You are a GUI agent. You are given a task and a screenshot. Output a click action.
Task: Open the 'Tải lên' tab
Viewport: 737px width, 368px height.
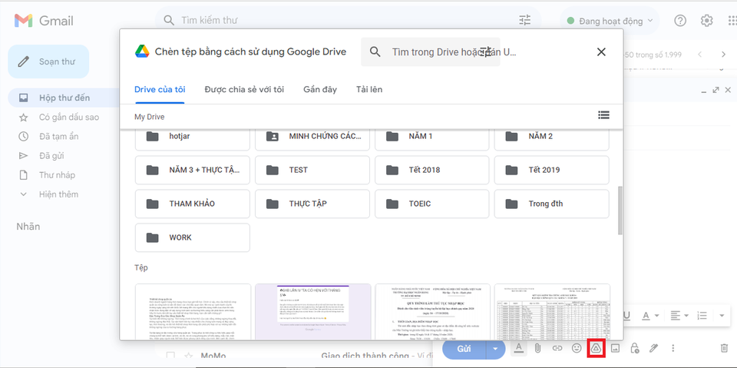[369, 89]
